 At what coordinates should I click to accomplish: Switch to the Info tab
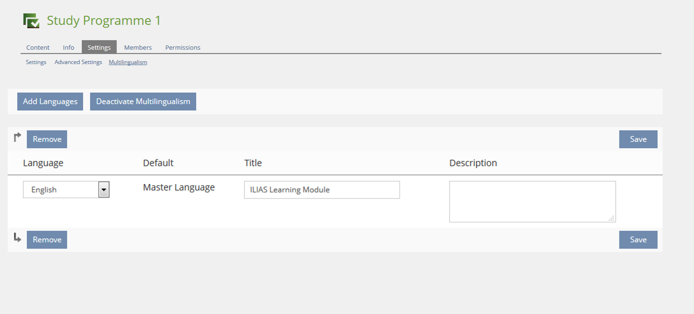68,47
